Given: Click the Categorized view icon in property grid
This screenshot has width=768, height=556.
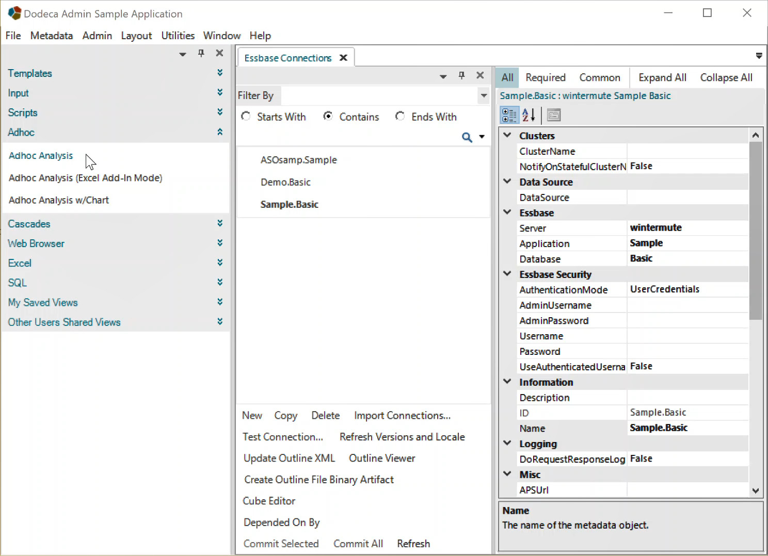Looking at the screenshot, I should click(509, 115).
